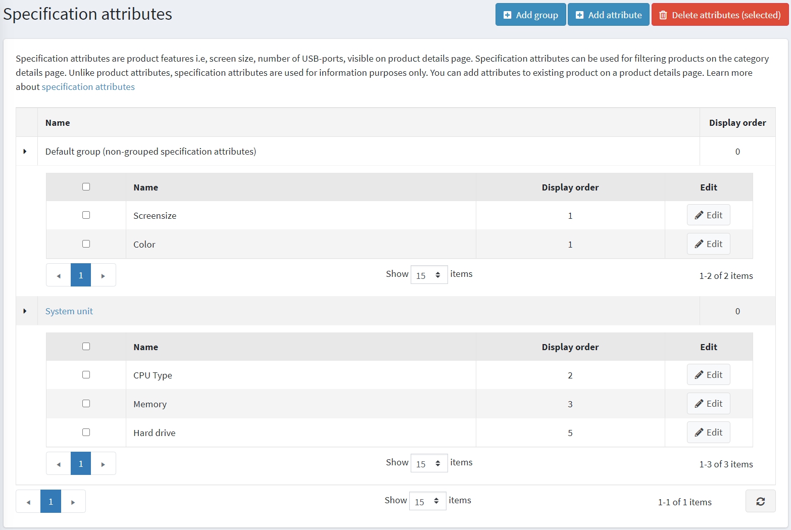
Task: Open the specification attributes documentation link
Action: (88, 87)
